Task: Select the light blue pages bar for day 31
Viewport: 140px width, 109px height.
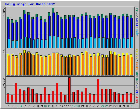Action: pos(132,43)
